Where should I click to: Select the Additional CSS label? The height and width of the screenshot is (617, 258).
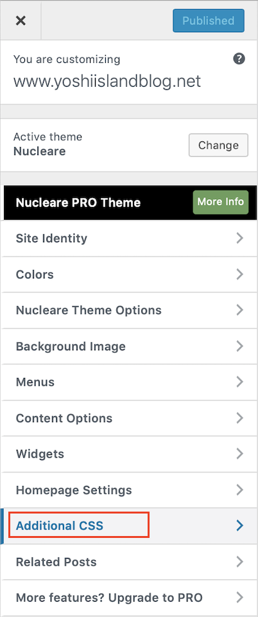(60, 526)
